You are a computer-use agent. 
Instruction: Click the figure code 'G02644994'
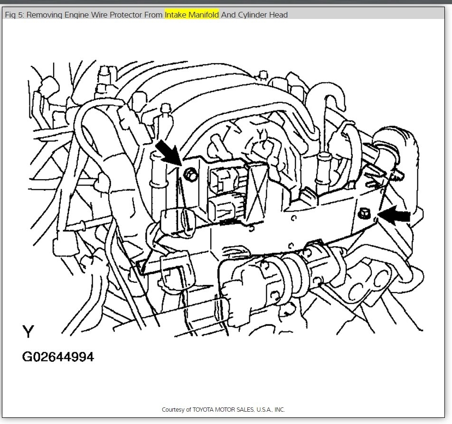coord(58,357)
